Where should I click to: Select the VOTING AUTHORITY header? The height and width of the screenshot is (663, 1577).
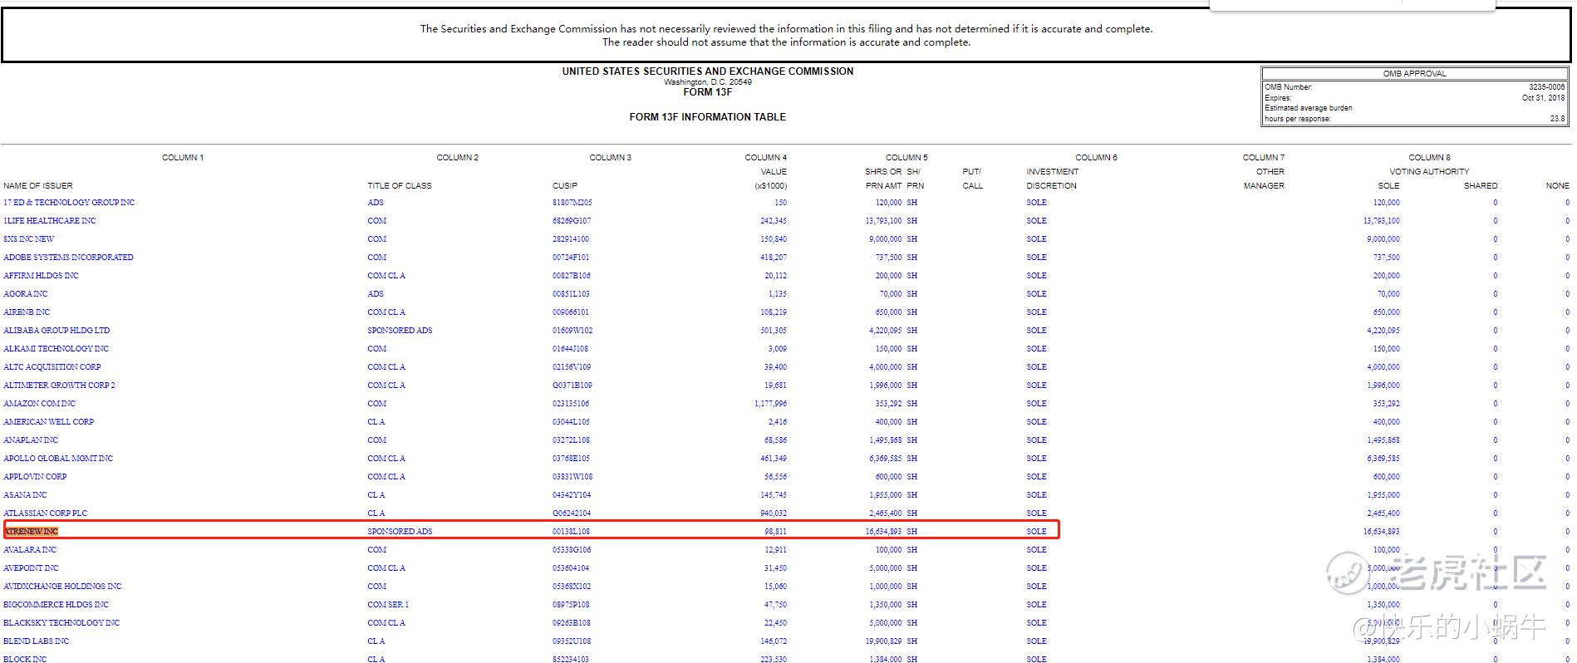1429,172
